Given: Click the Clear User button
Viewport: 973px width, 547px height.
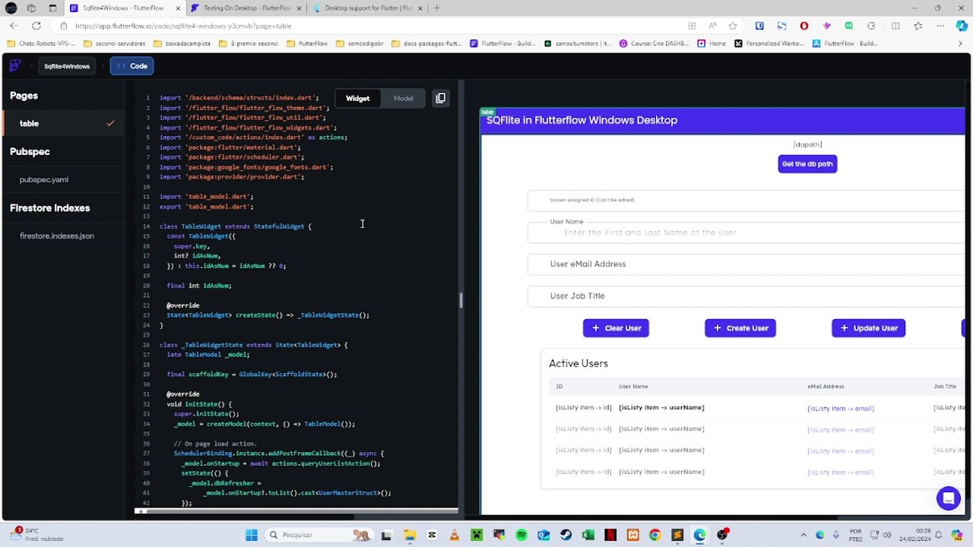Looking at the screenshot, I should pos(616,327).
